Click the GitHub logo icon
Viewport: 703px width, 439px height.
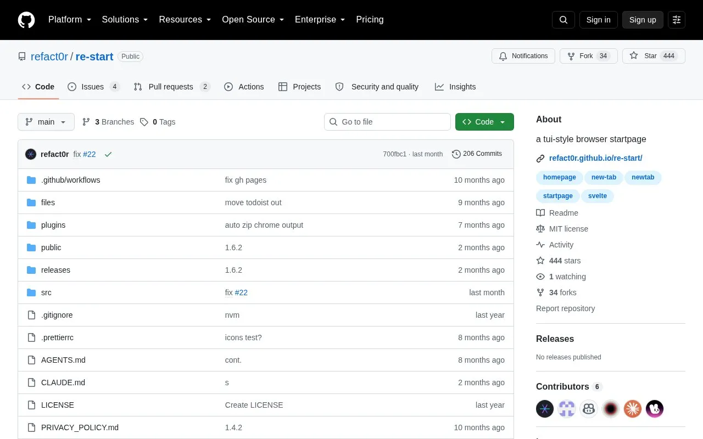pyautogui.click(x=26, y=20)
